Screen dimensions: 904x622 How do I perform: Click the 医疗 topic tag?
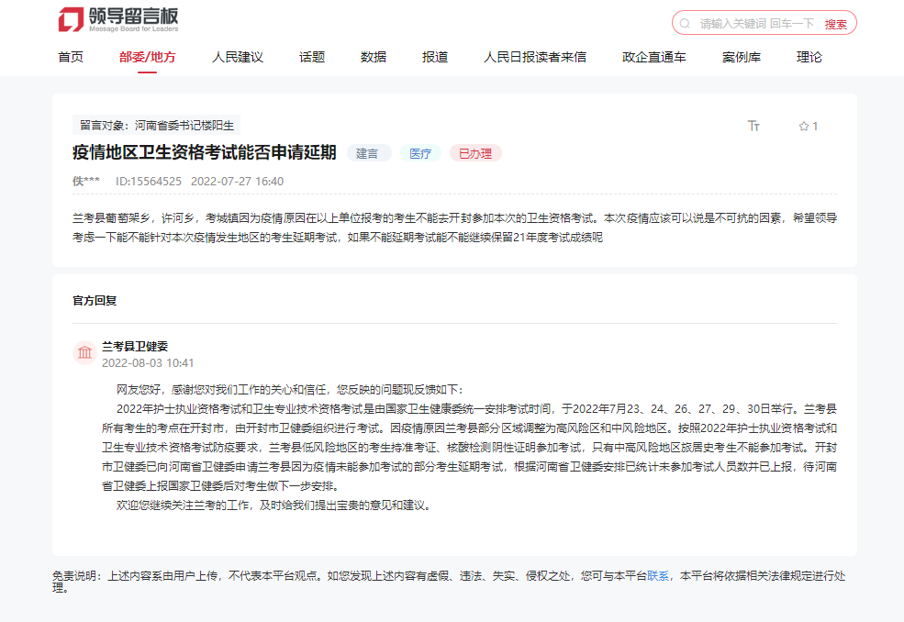click(420, 153)
